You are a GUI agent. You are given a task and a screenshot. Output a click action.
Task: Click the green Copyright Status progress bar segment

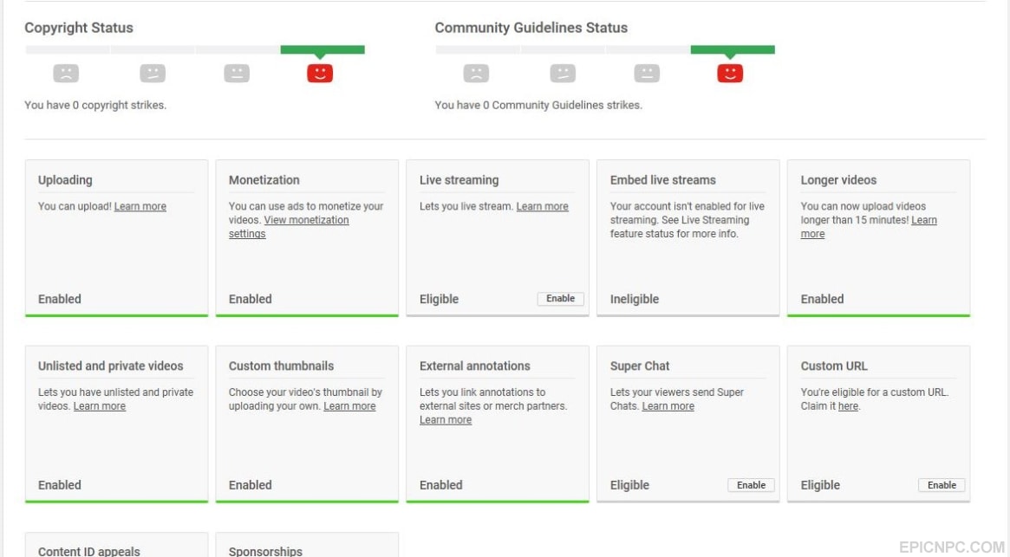pos(323,49)
